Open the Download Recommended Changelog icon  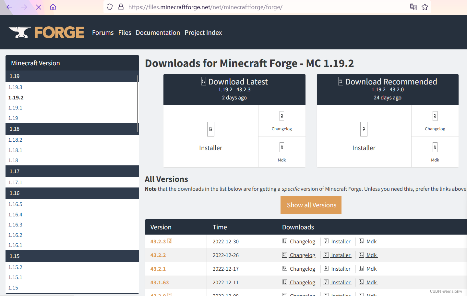click(435, 116)
